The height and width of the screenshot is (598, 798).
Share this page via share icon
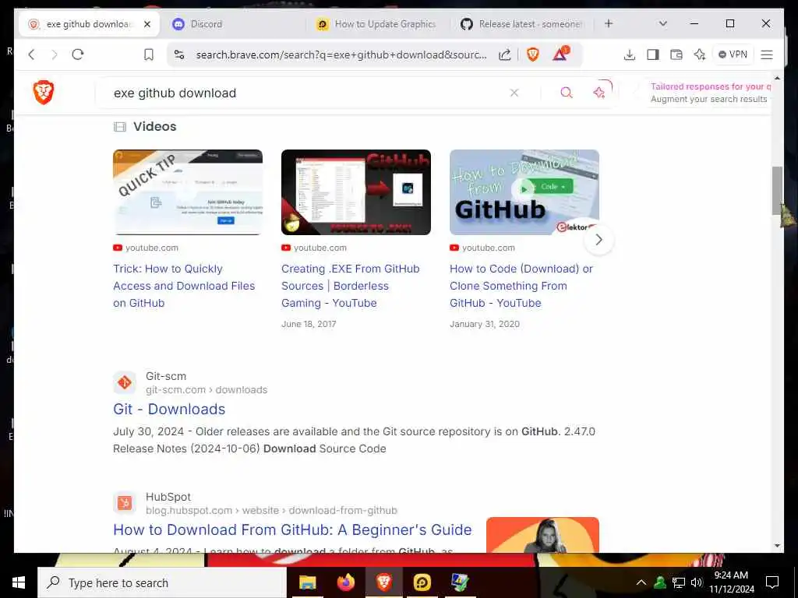tap(504, 55)
